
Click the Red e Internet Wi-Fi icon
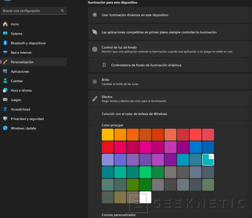coord(5,53)
